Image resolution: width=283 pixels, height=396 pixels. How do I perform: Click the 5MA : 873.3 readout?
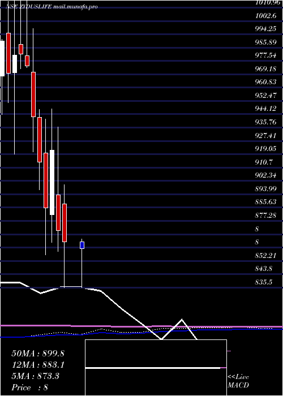pos(35,376)
